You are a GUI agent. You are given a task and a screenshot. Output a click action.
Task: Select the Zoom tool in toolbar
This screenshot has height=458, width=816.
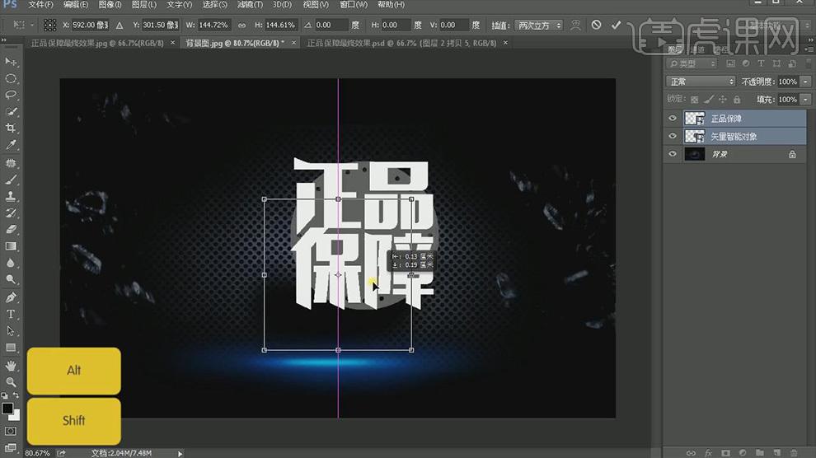[x=11, y=382]
